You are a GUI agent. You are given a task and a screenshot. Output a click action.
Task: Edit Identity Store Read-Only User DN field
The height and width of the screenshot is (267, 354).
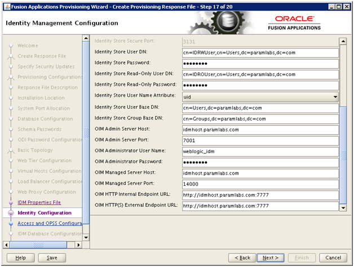click(260, 74)
